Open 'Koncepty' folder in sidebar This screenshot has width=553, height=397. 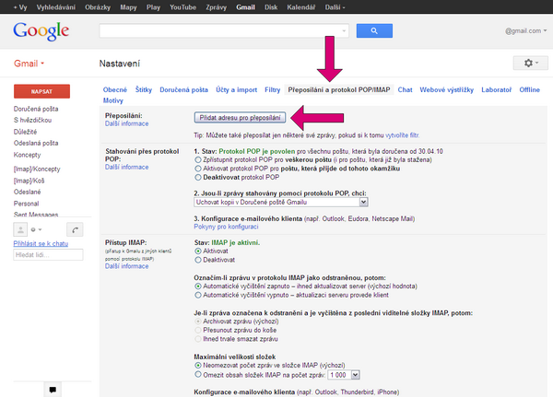[27, 155]
